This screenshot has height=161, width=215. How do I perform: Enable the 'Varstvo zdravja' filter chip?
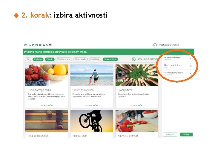(64, 59)
